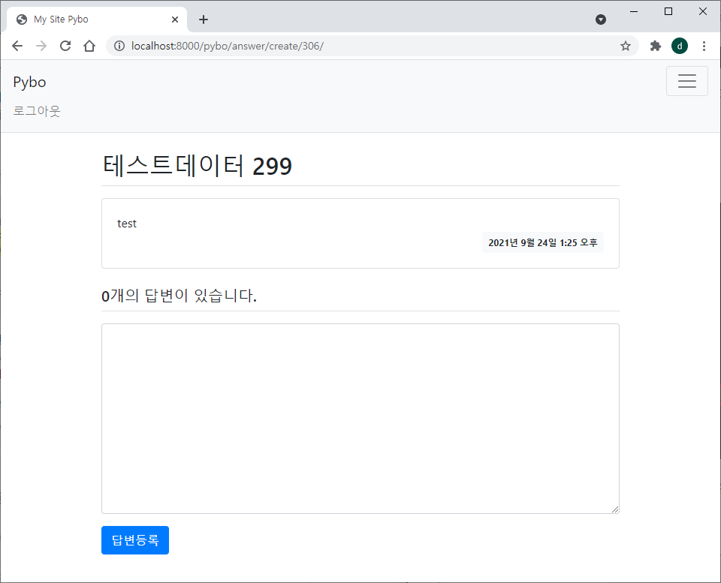Click into the answer textarea

(360, 419)
